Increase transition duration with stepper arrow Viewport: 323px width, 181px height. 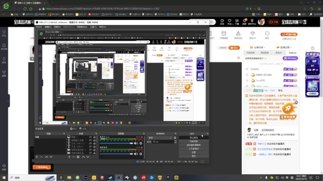click(x=175, y=141)
